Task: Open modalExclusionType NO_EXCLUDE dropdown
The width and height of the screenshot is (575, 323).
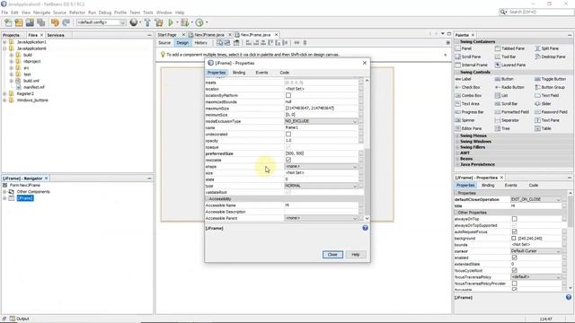Action: [321, 121]
